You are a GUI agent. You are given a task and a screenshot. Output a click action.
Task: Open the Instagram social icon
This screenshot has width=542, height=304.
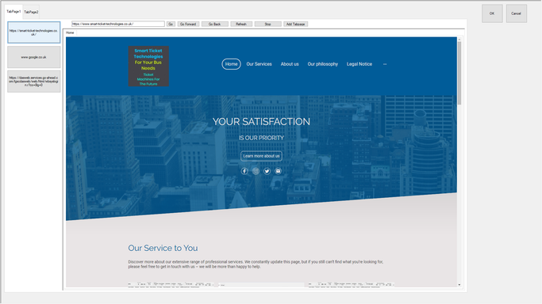pyautogui.click(x=256, y=171)
